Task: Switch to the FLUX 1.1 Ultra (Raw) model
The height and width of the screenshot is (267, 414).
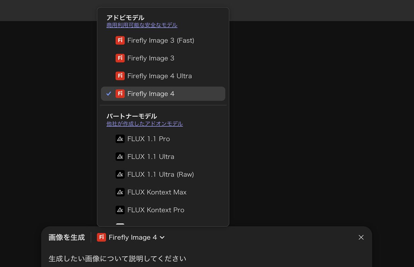Action: [x=160, y=174]
